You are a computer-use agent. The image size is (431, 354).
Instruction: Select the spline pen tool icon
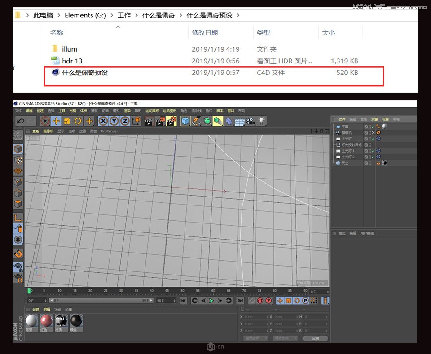(195, 121)
